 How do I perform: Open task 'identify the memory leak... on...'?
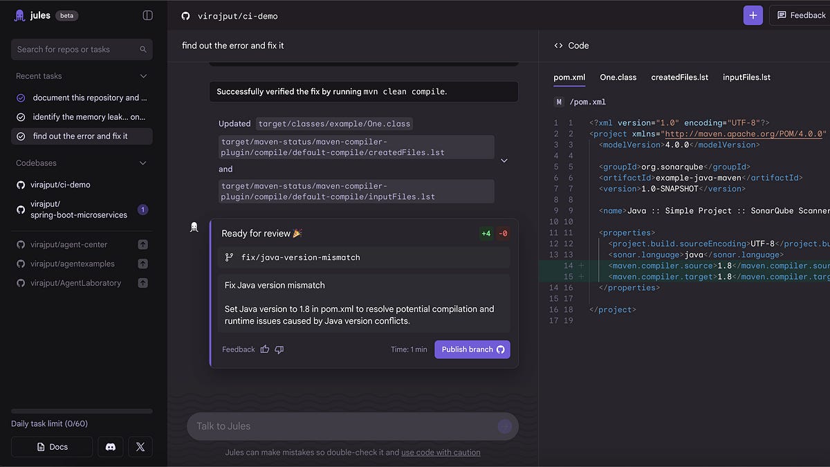82,117
